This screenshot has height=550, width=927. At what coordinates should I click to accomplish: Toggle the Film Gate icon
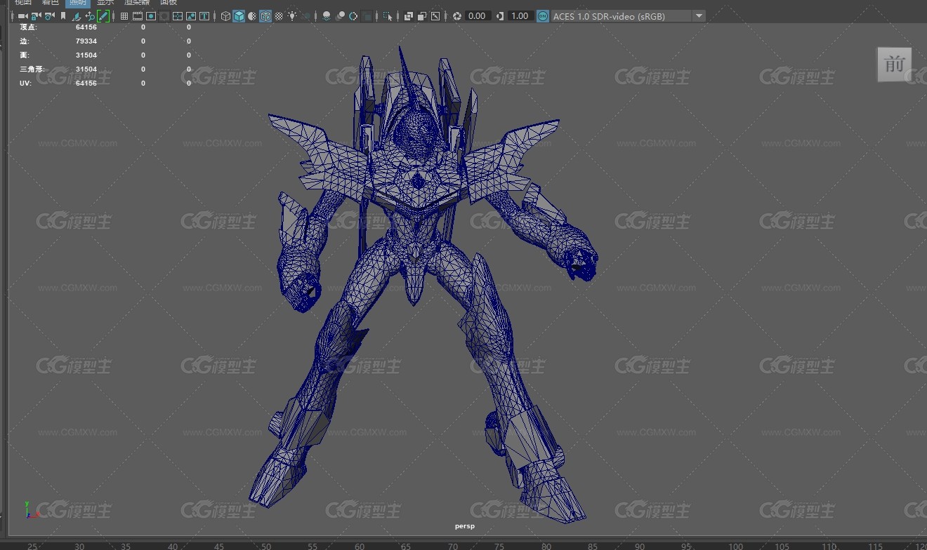138,15
